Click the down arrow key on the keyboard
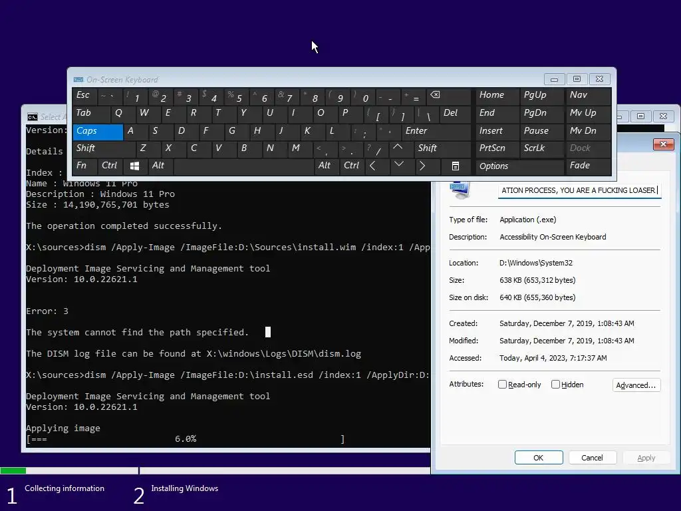The width and height of the screenshot is (681, 511). coord(399,165)
